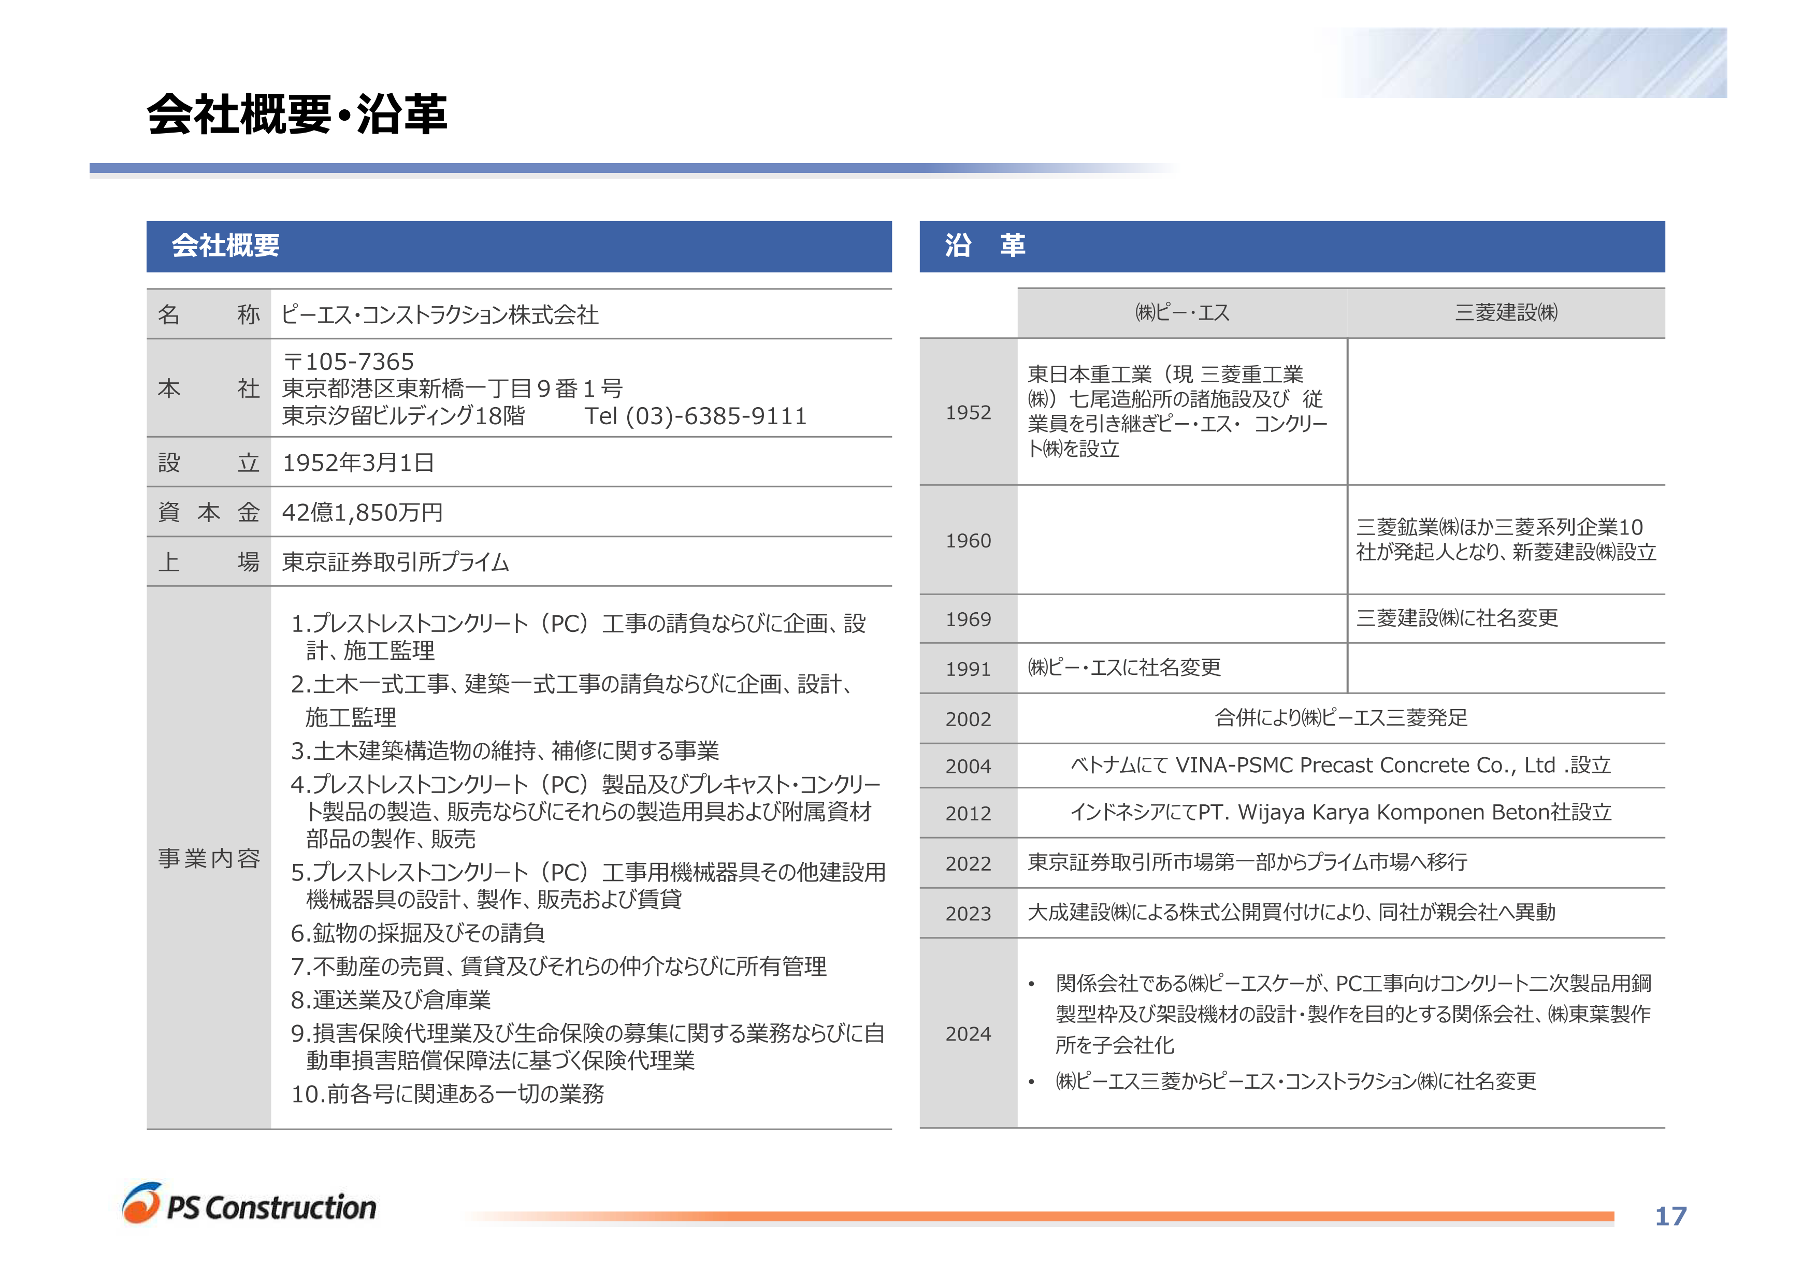Click the 資本金 row label
The image size is (1817, 1284).
209,513
